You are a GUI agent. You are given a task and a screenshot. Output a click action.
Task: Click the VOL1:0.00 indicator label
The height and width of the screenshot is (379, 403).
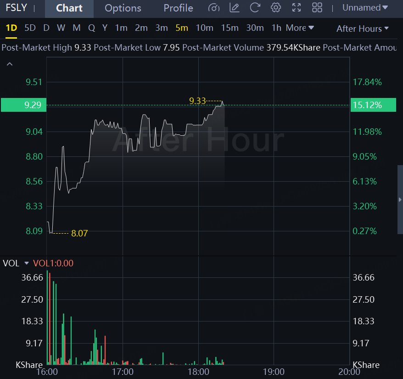[x=53, y=263]
